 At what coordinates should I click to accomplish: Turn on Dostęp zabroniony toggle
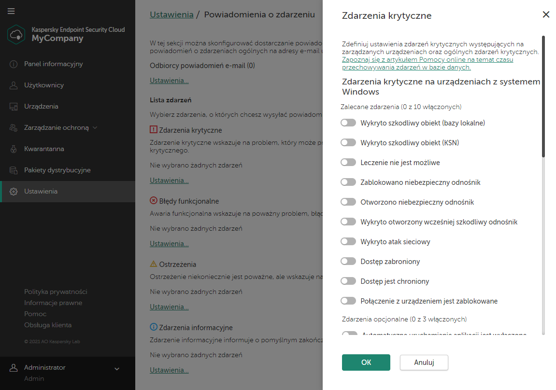click(348, 262)
